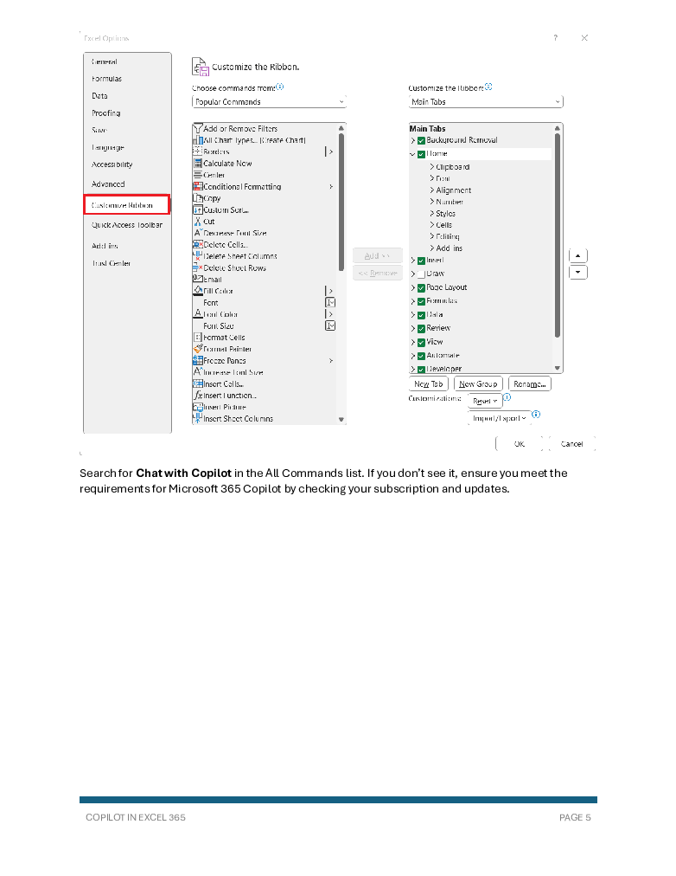The height and width of the screenshot is (876, 676).
Task: Click the Fill Color bucket icon
Action: [x=197, y=291]
